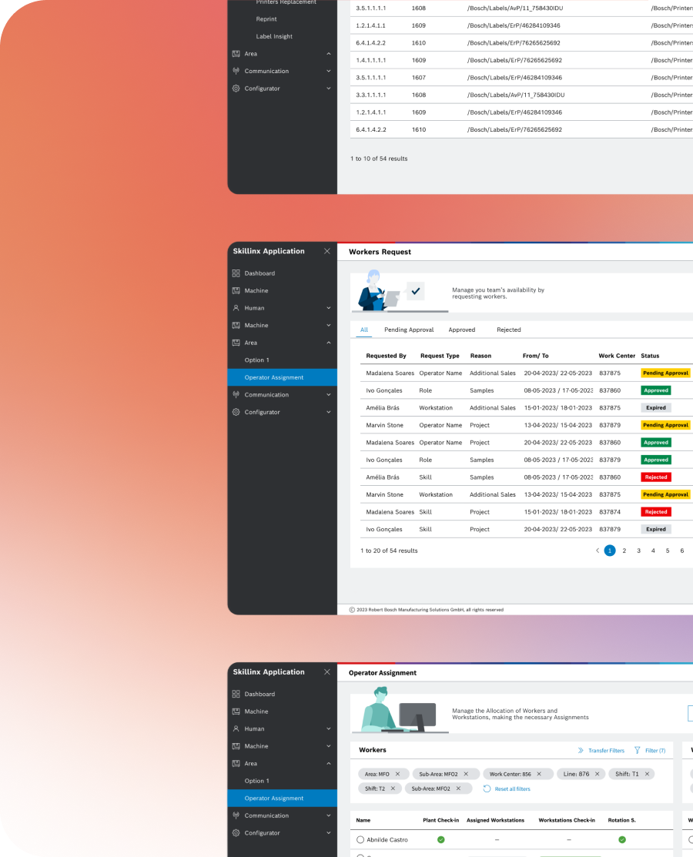The image size is (693, 857).
Task: Click Communication icon in the top window sidebar
Action: [x=236, y=71]
